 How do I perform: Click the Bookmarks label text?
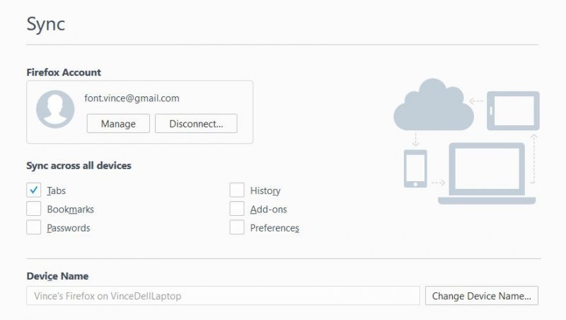click(70, 210)
